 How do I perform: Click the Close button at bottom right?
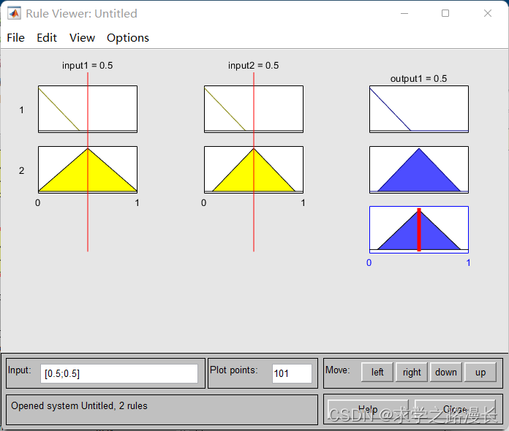coord(455,410)
